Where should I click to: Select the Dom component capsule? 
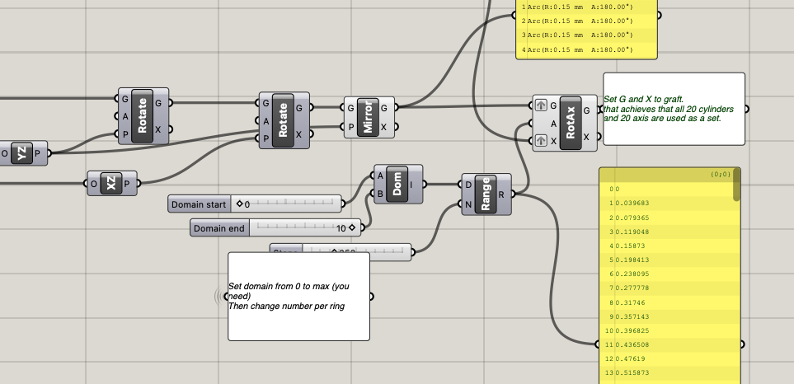tap(397, 184)
